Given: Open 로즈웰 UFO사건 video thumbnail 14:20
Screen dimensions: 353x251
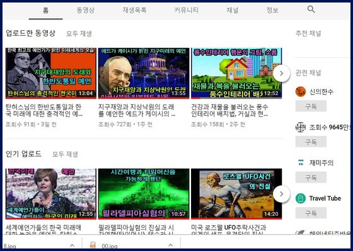Looking at the screenshot, I should coord(236,194).
